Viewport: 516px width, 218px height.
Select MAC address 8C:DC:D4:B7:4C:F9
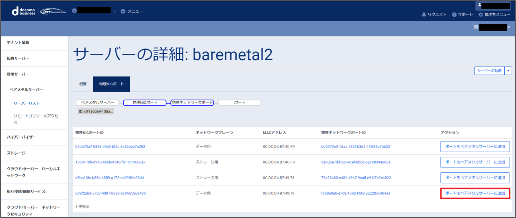point(279,147)
